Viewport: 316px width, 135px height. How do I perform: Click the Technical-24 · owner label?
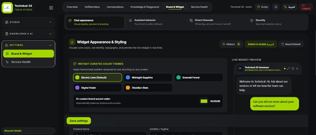coord(241,7)
